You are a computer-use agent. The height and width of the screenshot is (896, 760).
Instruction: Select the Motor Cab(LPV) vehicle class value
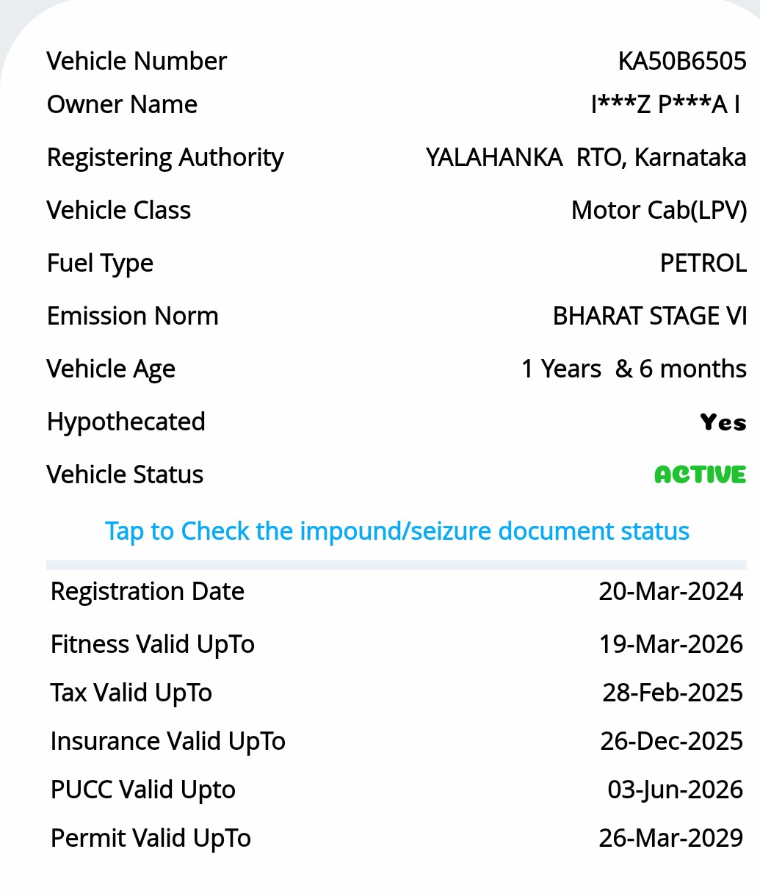coord(658,211)
